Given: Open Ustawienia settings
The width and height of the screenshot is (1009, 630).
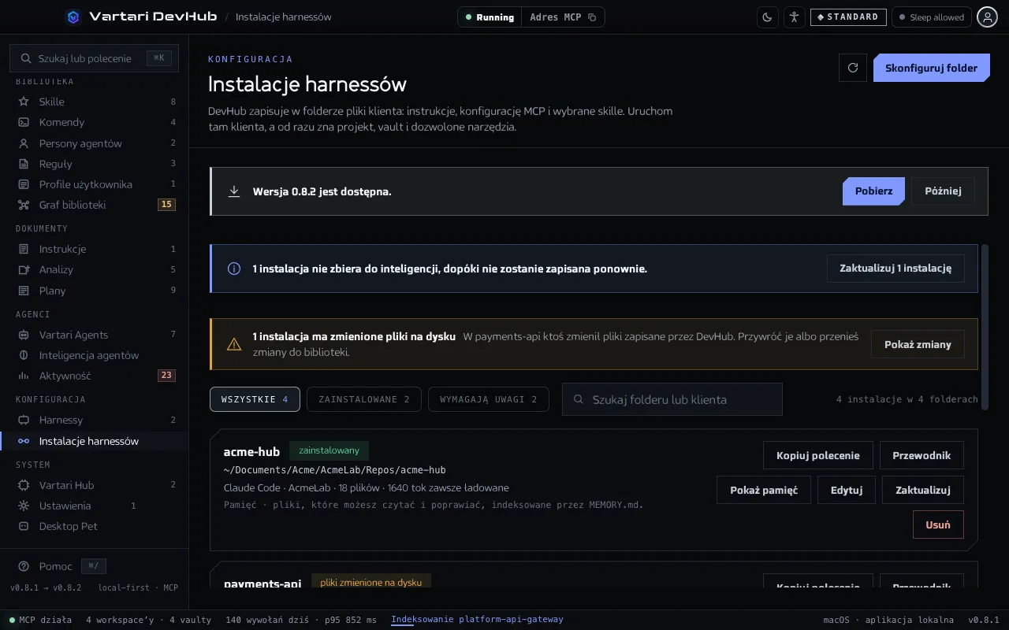Looking at the screenshot, I should [95, 506].
